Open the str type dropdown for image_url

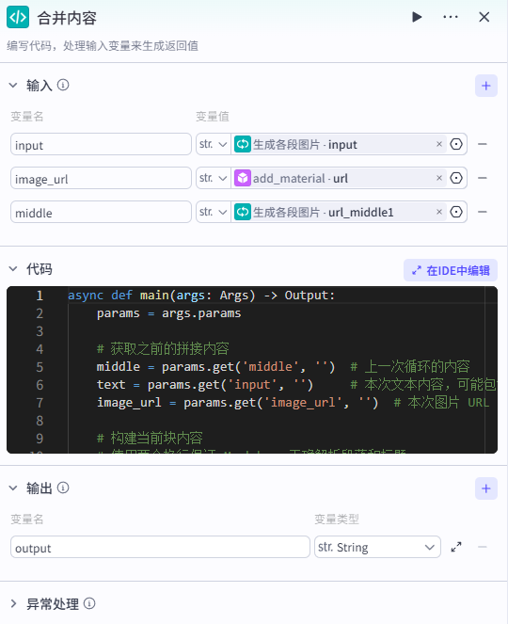click(x=214, y=178)
